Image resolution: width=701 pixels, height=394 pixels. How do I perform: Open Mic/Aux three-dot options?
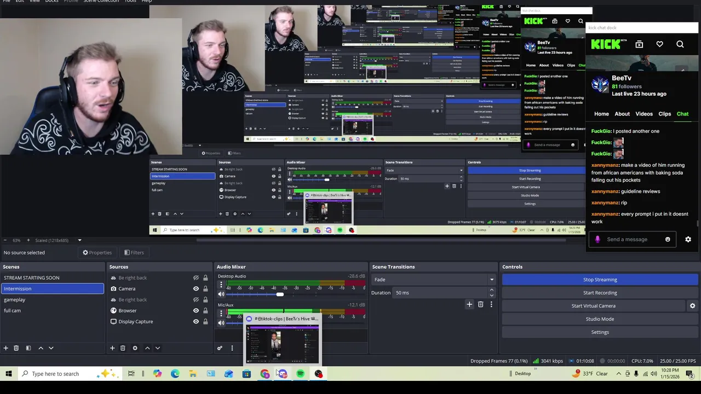221,314
